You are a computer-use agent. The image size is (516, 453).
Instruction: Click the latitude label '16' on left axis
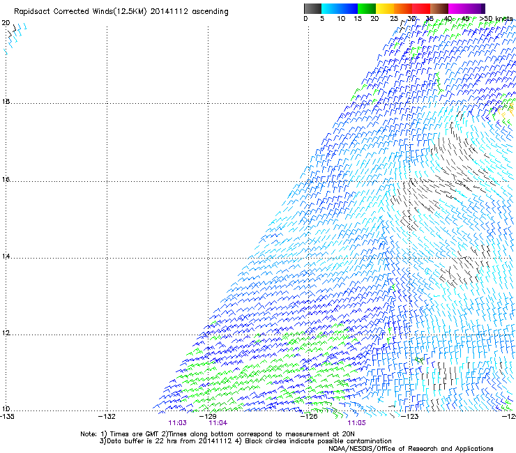pyautogui.click(x=6, y=179)
